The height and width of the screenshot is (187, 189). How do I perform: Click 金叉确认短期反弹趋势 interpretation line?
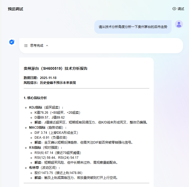(84, 142)
